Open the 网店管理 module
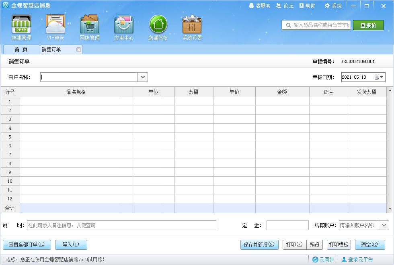Screen dimensions: 394x265 89,27
